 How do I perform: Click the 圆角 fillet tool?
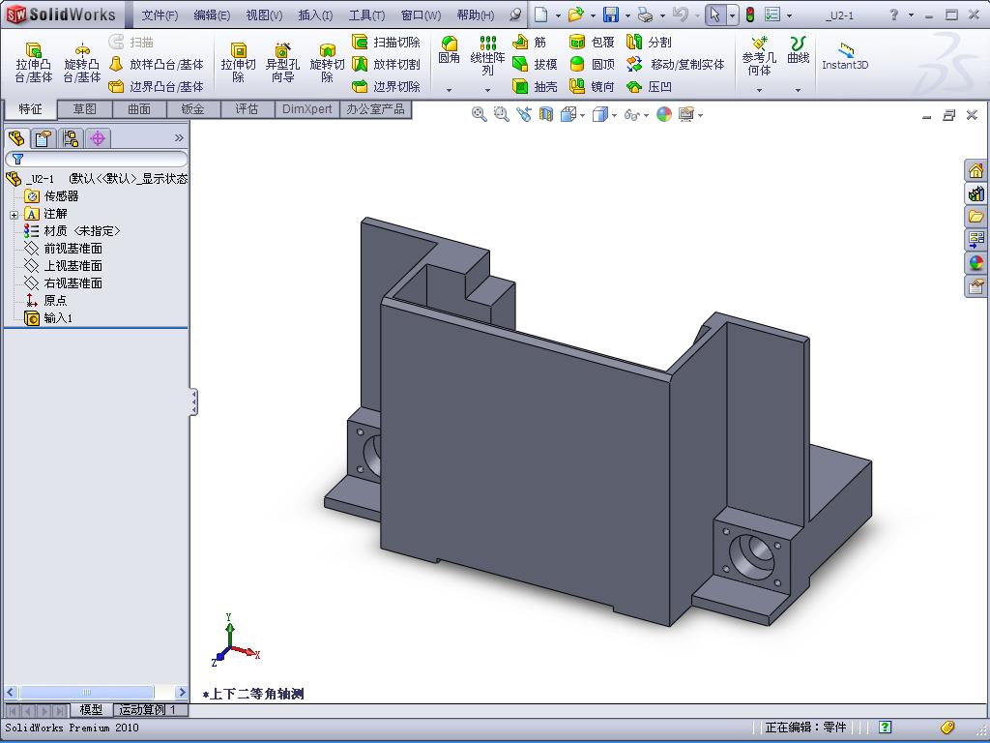point(449,50)
